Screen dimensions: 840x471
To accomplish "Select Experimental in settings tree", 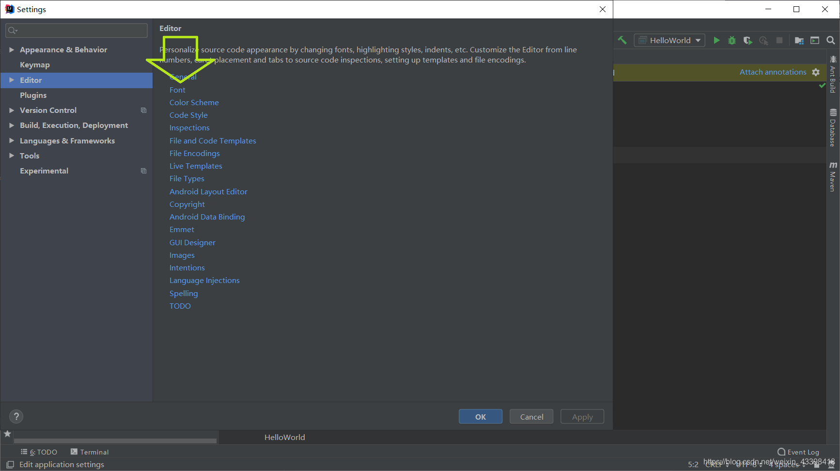I will pos(44,171).
